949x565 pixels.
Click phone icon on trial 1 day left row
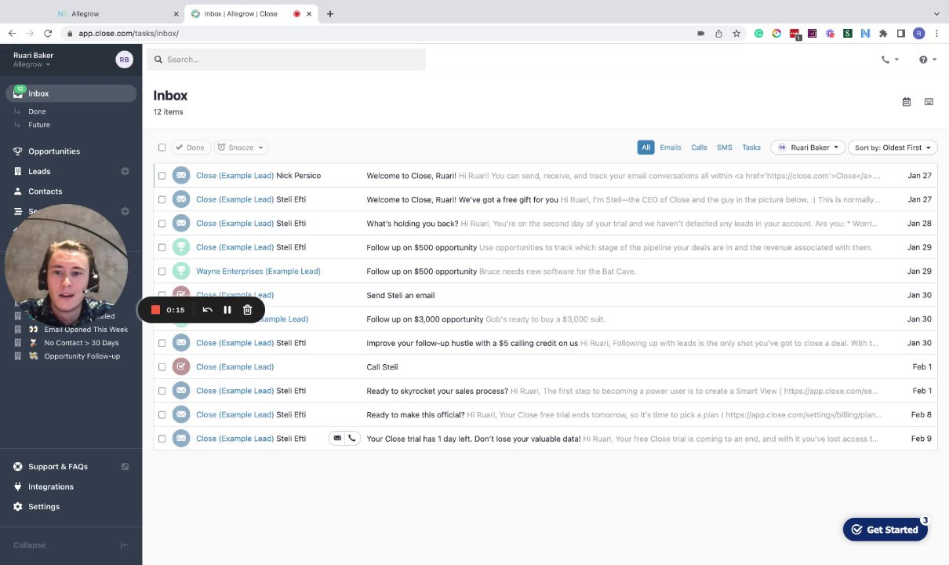click(352, 439)
